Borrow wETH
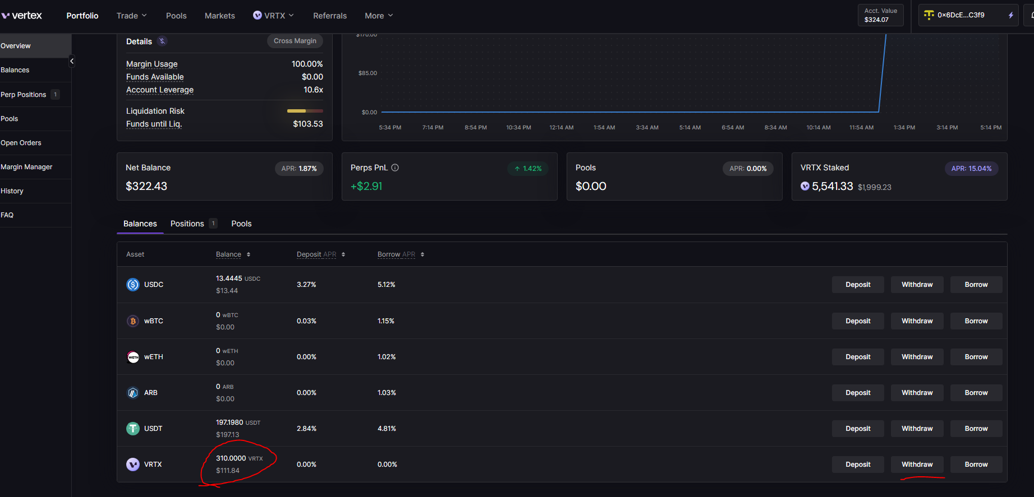The image size is (1034, 497). coord(976,357)
